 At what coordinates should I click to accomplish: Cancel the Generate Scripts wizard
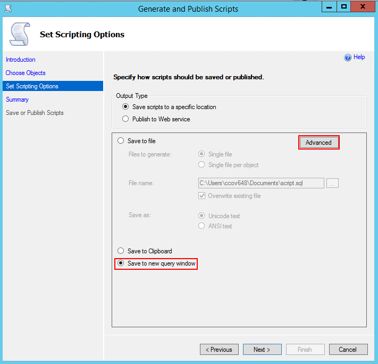coord(348,350)
